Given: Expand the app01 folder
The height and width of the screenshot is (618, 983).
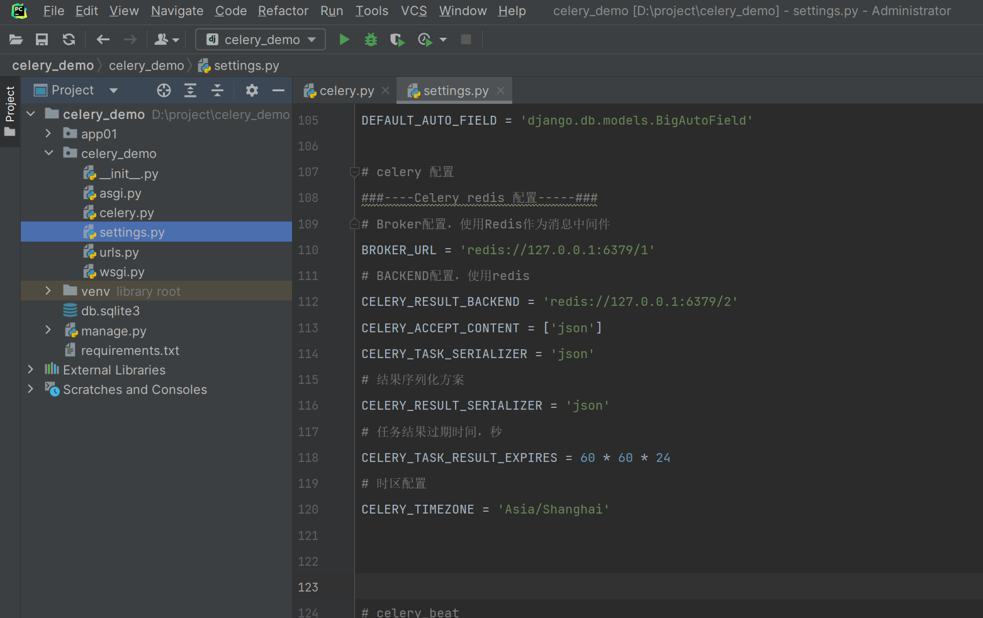Looking at the screenshot, I should [48, 133].
